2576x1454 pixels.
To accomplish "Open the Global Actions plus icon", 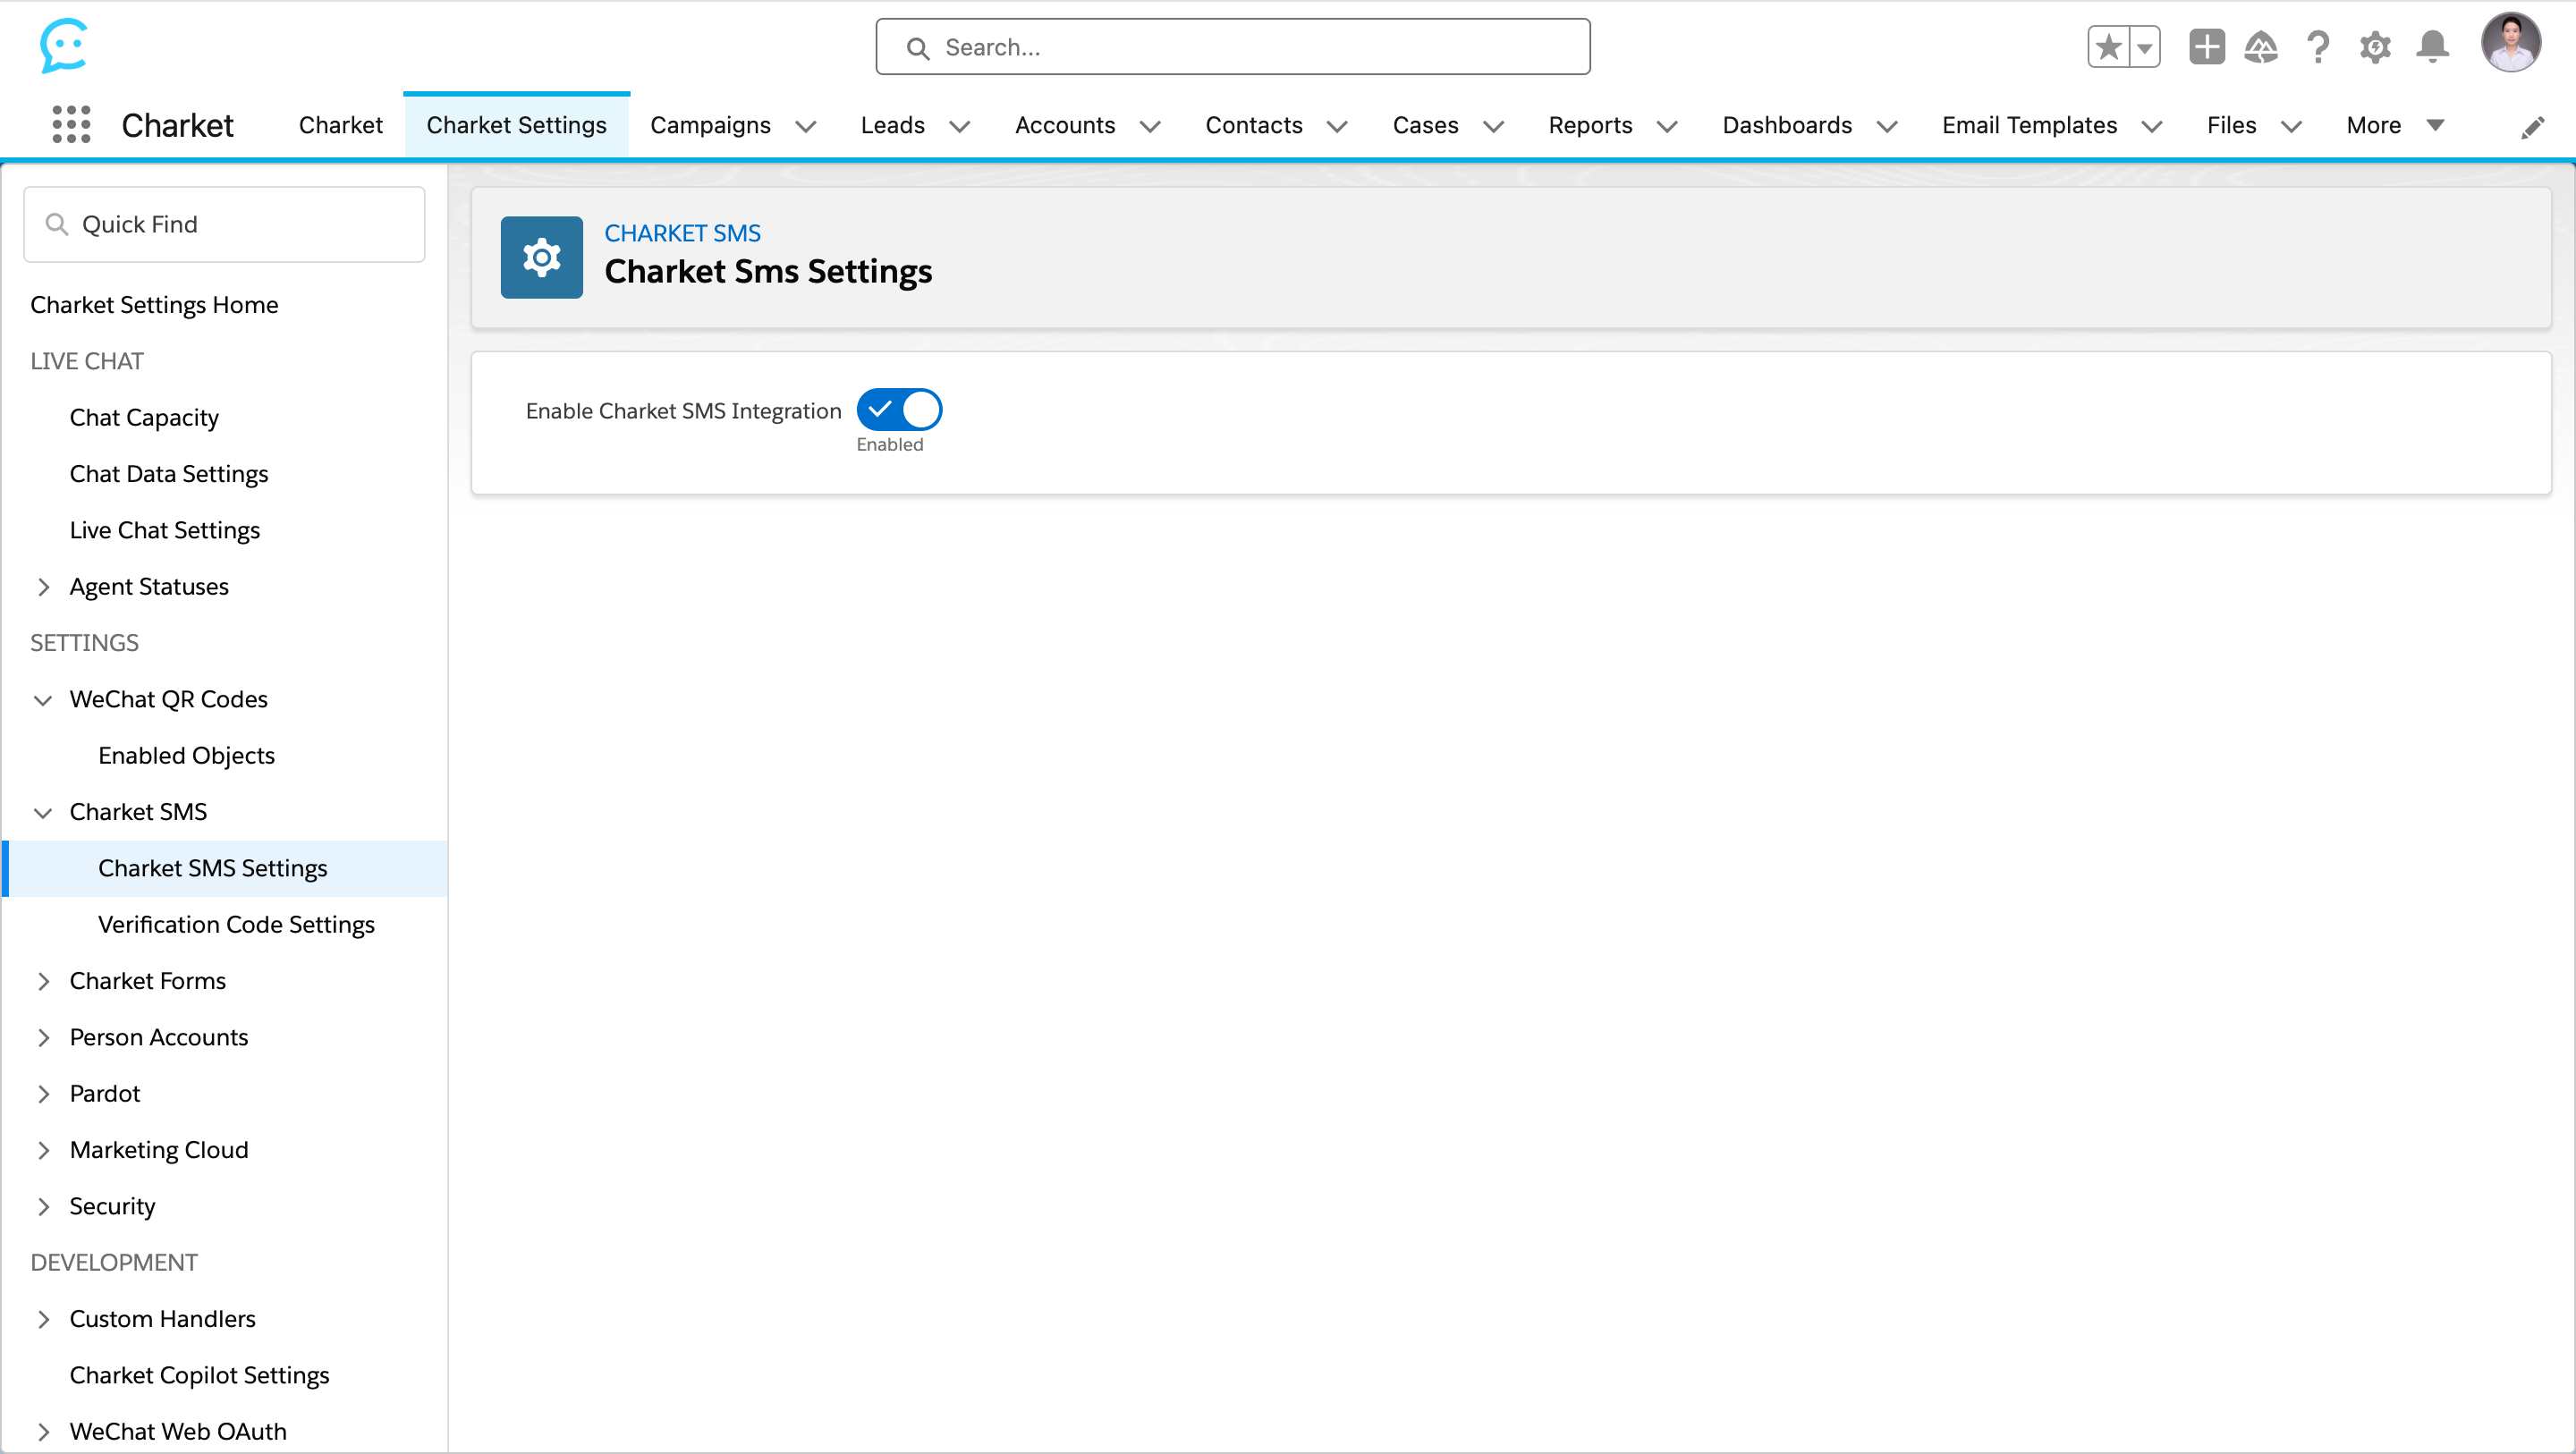I will (x=2206, y=47).
